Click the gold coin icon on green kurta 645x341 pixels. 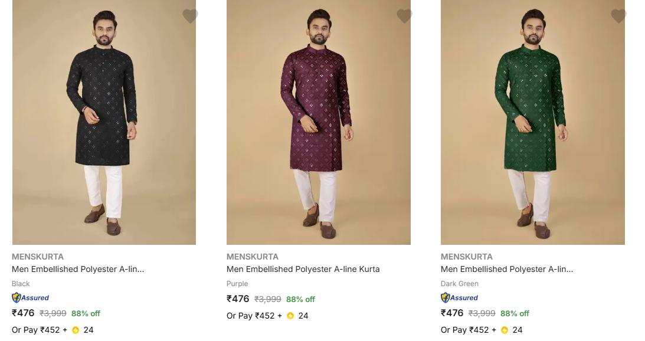tap(505, 330)
